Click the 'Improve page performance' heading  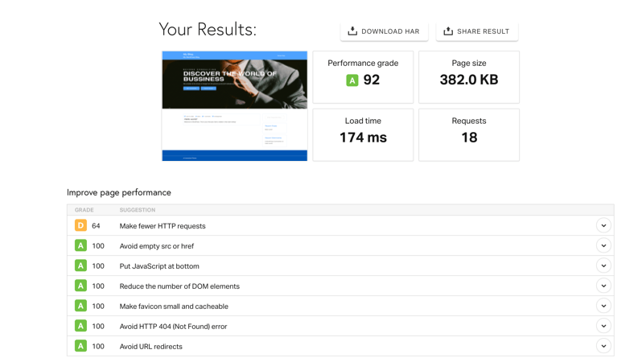119,192
